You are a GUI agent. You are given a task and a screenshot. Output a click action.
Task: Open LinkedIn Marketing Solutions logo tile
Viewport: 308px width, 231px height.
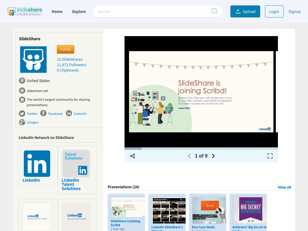coord(37,217)
